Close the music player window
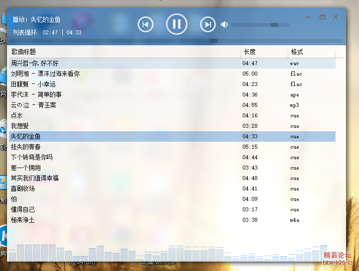359x271 pixels. point(336,17)
